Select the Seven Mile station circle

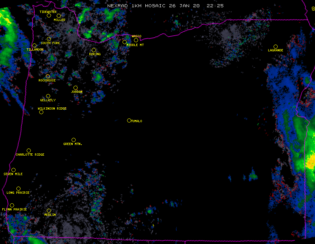[13, 170]
